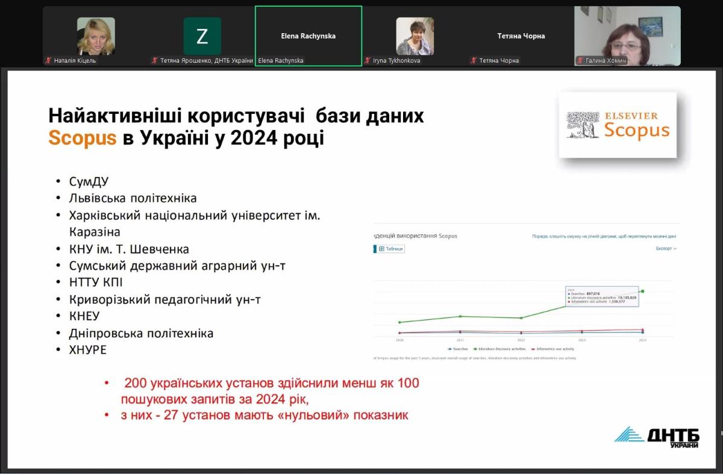
Task: Select Elena Rachynska's active speaker tile
Action: (x=308, y=36)
